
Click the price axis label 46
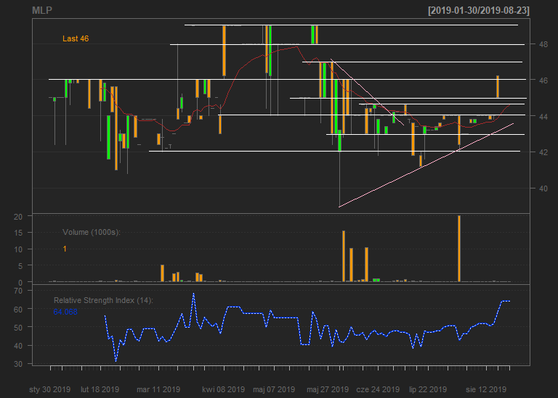pos(543,80)
